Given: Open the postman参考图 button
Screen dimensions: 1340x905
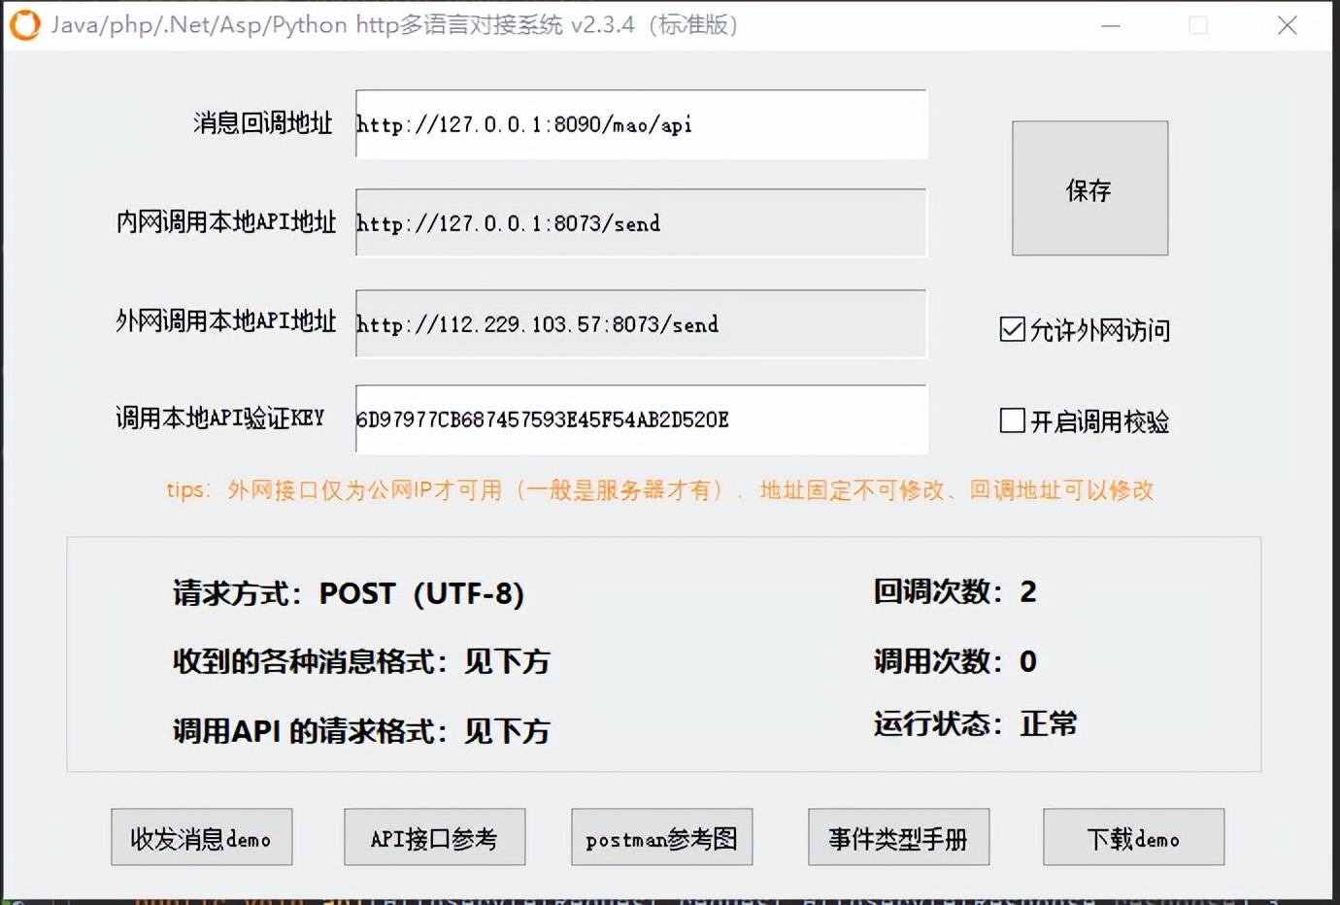Looking at the screenshot, I should point(661,837).
